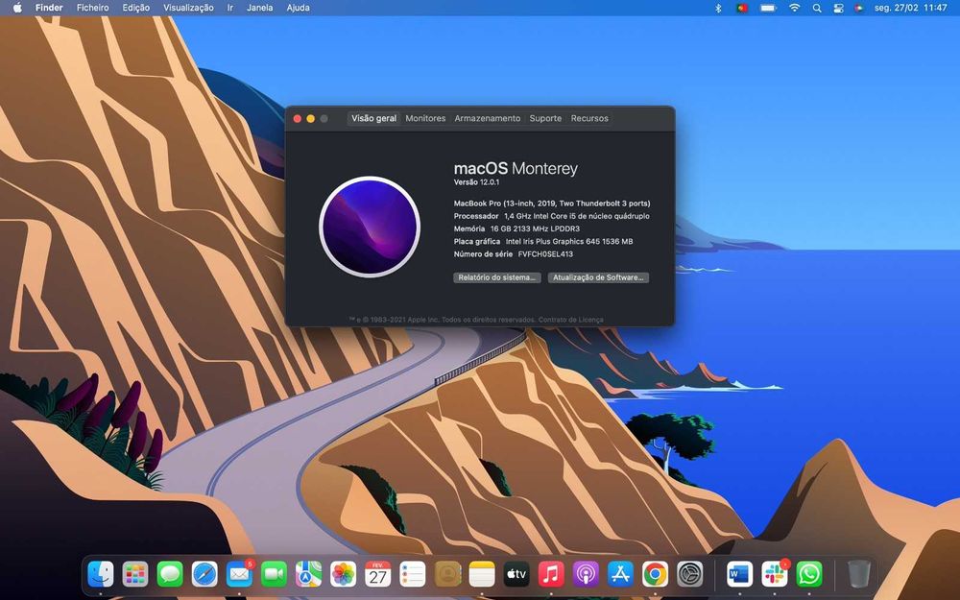Image resolution: width=960 pixels, height=600 pixels.
Task: Click the Relatório do sistema button
Action: [496, 277]
